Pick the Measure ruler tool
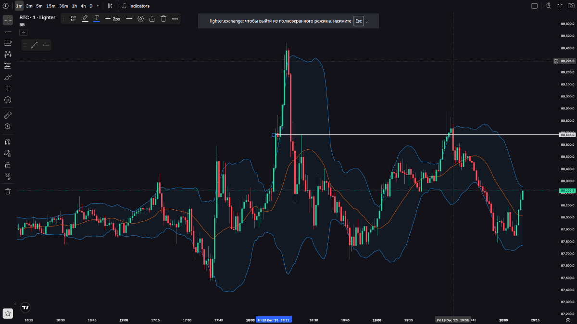Viewport: 577px width, 324px height. tap(8, 115)
